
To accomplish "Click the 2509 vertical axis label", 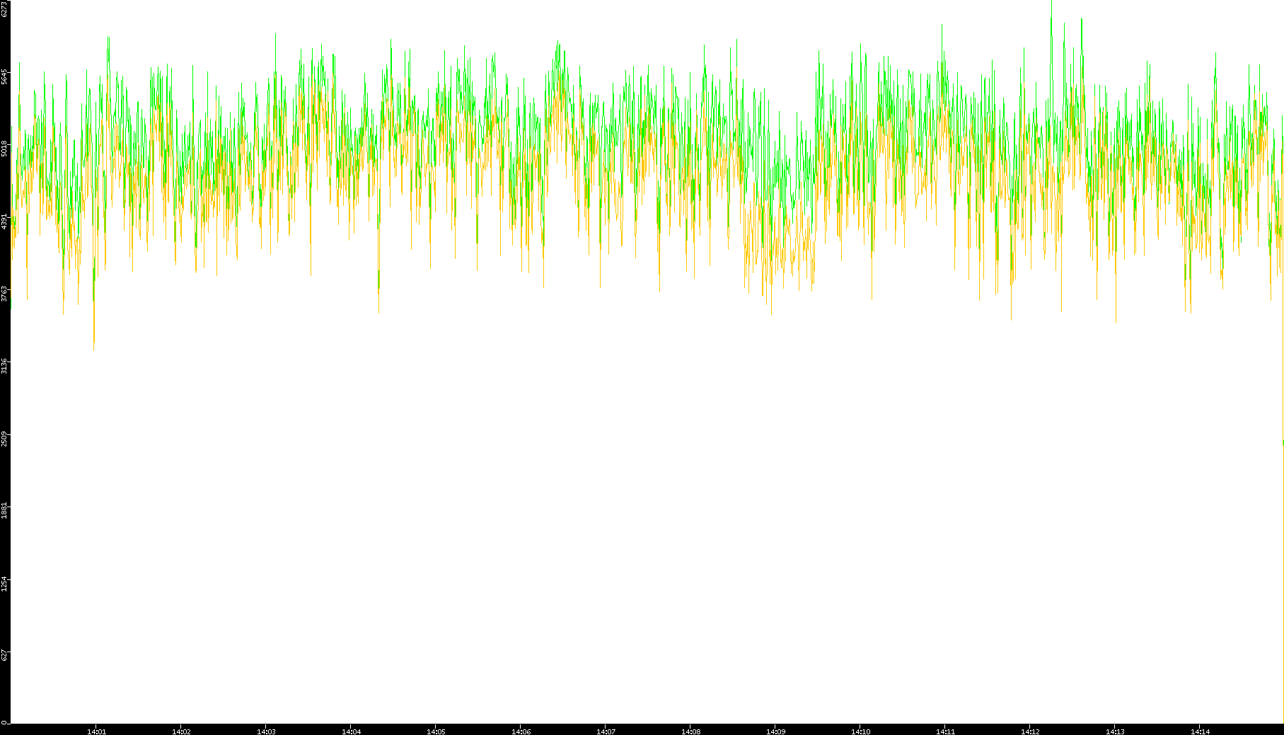I will click(x=4, y=439).
